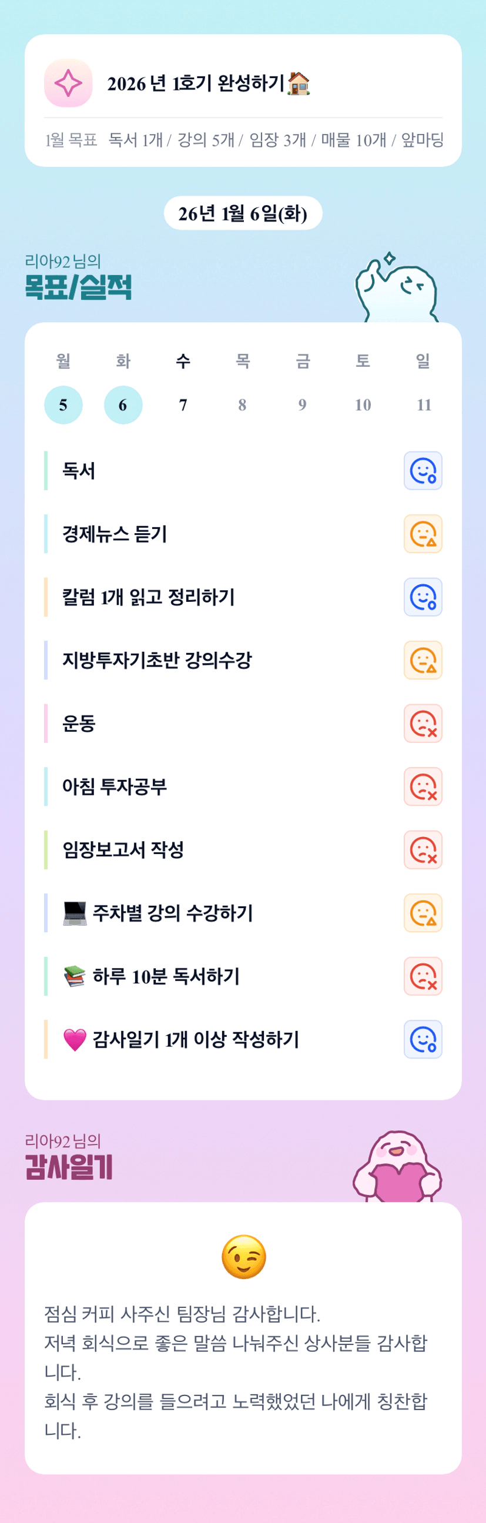Image resolution: width=486 pixels, height=1523 pixels.
Task: Select day 5 in the week calendar
Action: pyautogui.click(x=63, y=405)
